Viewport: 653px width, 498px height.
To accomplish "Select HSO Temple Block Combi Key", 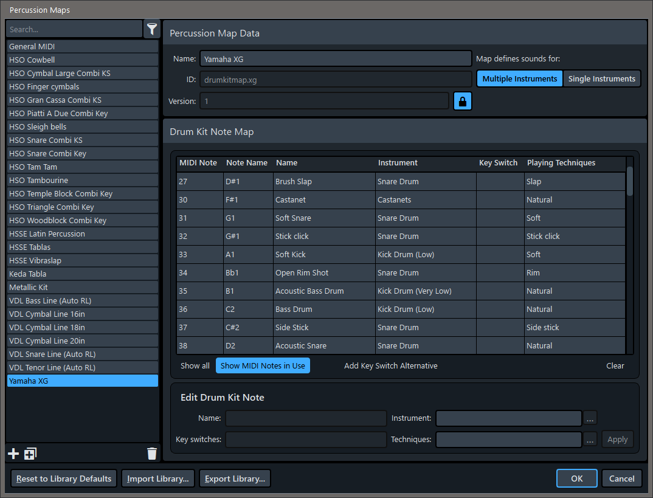I will click(x=83, y=193).
